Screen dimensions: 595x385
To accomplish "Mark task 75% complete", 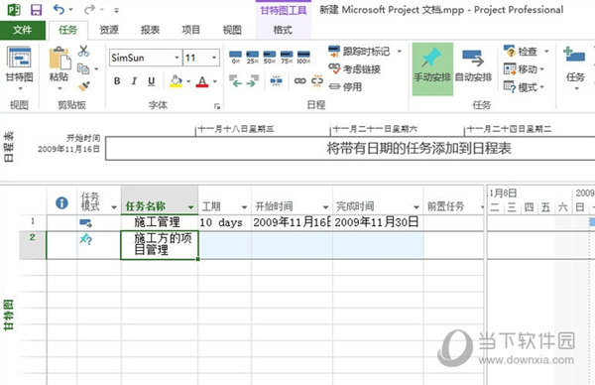I will (x=287, y=58).
